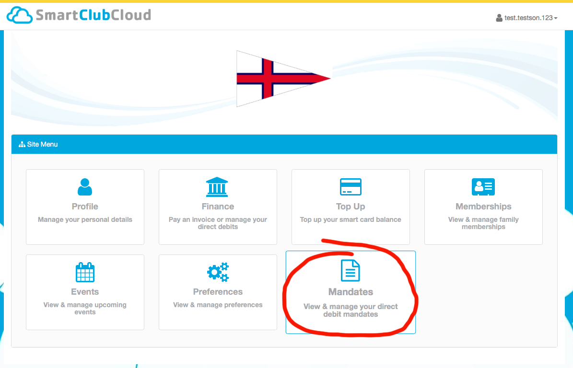The image size is (573, 368).
Task: Click 'Top up your smart card balance' text
Action: 351,220
